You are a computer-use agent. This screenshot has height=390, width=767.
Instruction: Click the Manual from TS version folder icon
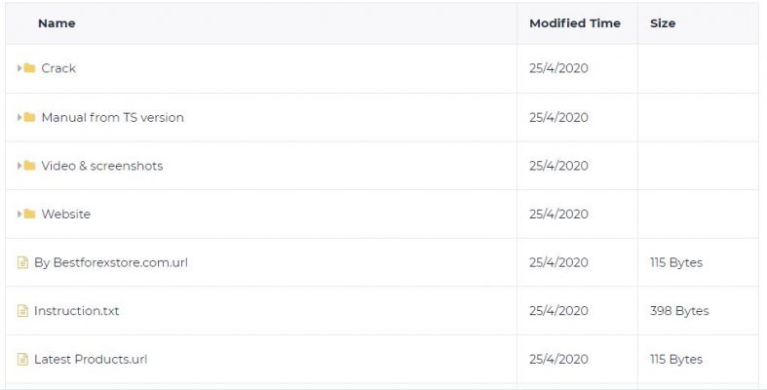(x=29, y=117)
